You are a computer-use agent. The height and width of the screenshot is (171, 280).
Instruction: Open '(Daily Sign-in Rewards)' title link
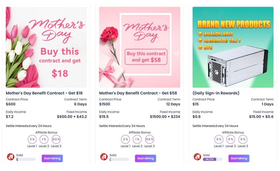click(x=216, y=93)
